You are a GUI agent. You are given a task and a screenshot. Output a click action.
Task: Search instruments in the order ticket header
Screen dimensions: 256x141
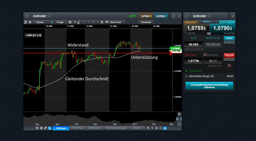click(209, 16)
